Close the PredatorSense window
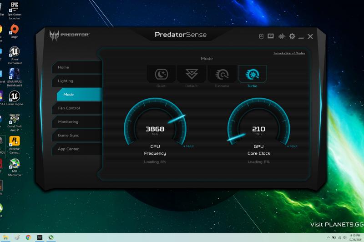The image size is (364, 242). tap(310, 36)
